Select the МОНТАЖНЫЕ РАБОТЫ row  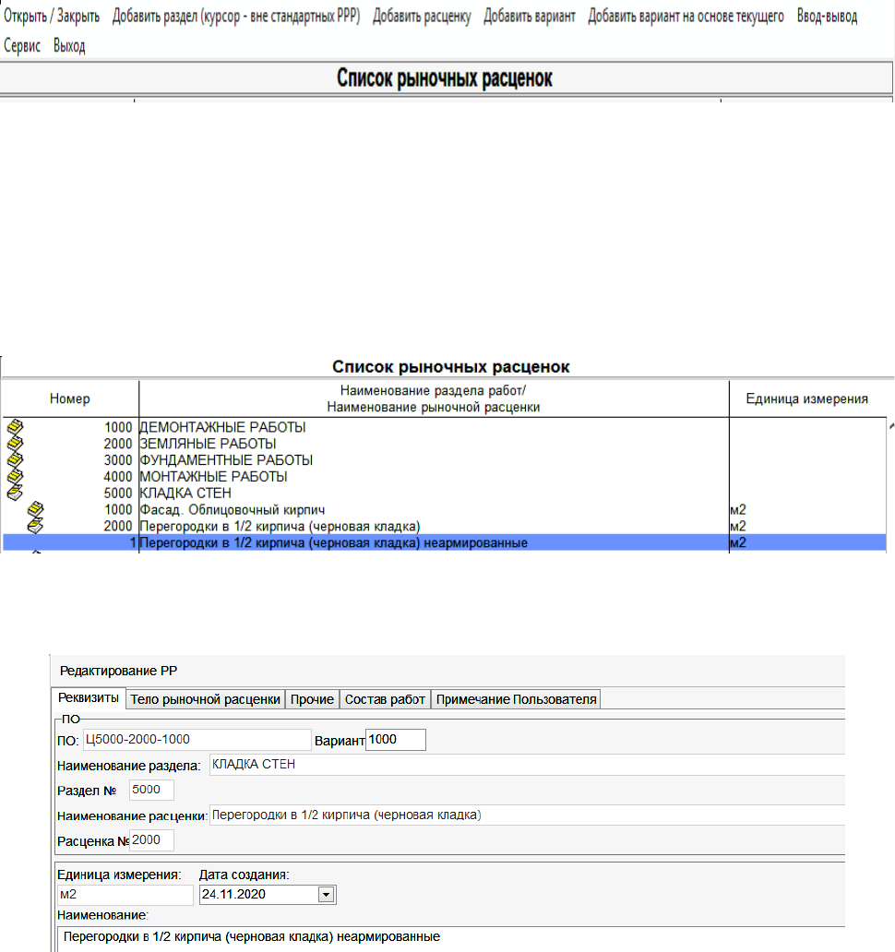[x=445, y=476]
